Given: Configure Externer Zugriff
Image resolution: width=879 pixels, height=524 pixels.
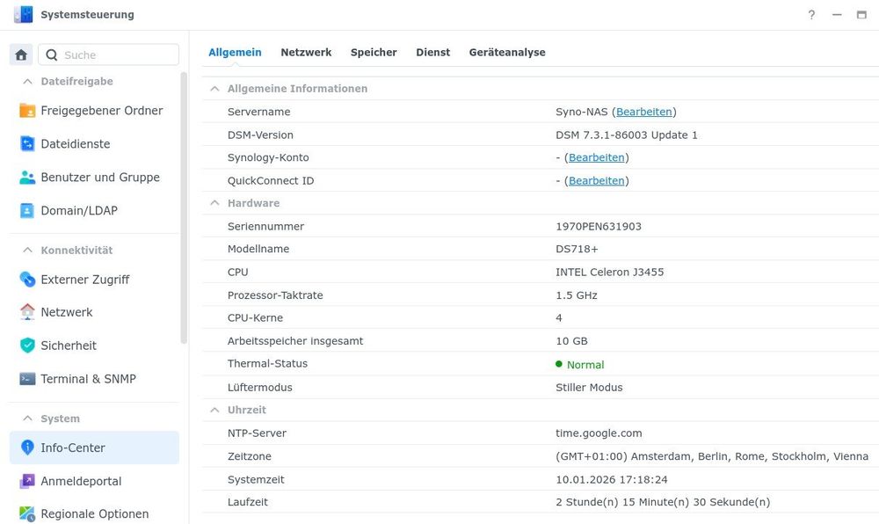Looking at the screenshot, I should tap(84, 279).
